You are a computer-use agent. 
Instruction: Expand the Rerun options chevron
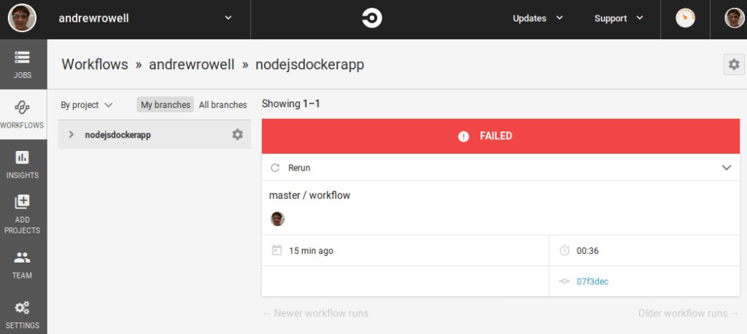coord(726,168)
